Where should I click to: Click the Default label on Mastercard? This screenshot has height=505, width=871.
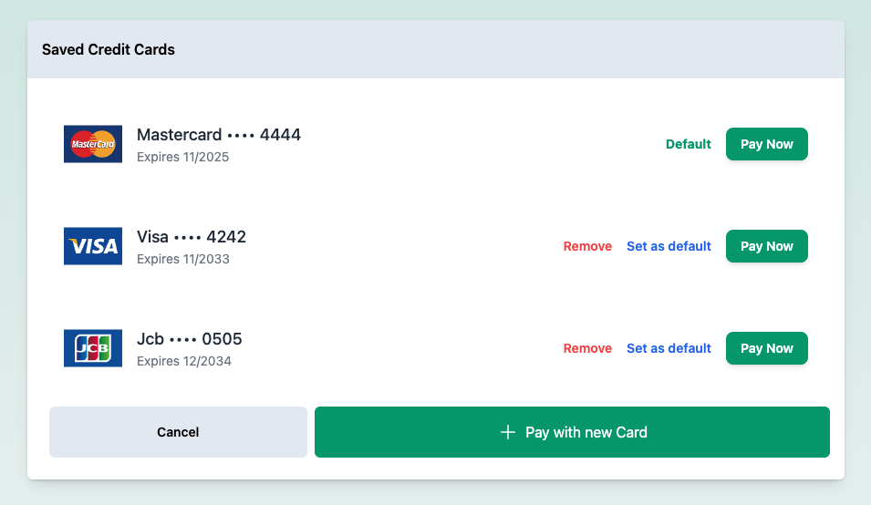click(689, 144)
